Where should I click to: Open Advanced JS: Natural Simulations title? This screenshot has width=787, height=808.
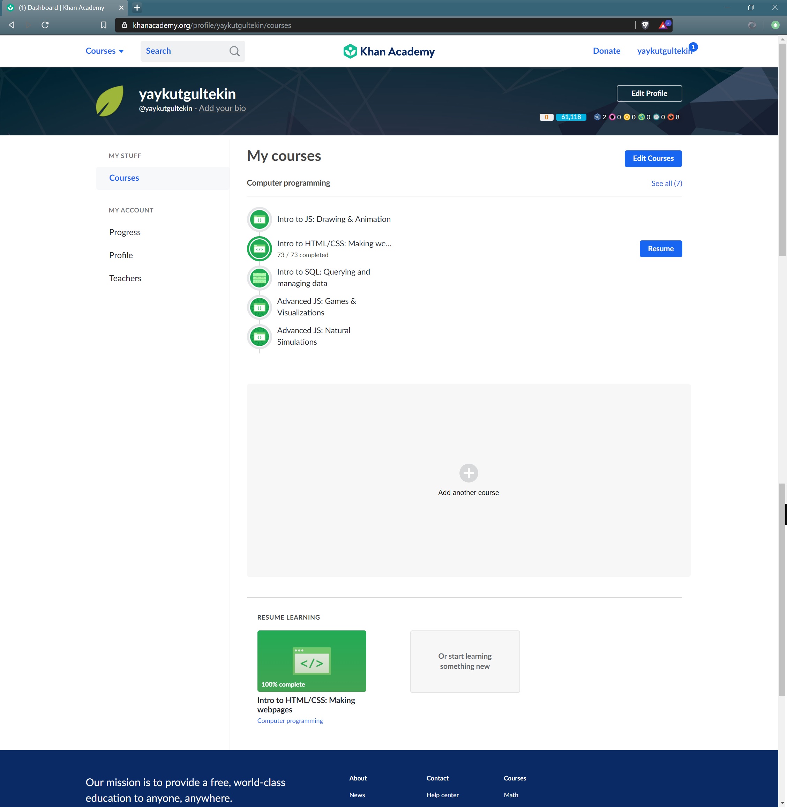(x=313, y=336)
